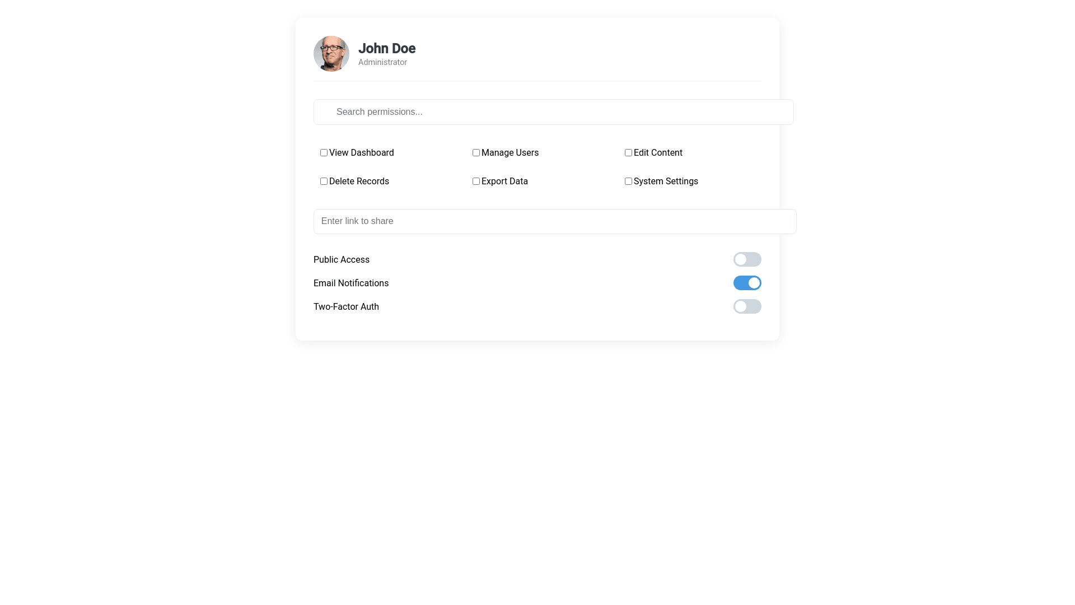The width and height of the screenshot is (1075, 605).
Task: Turn on the Public Access toggle
Action: (x=747, y=259)
